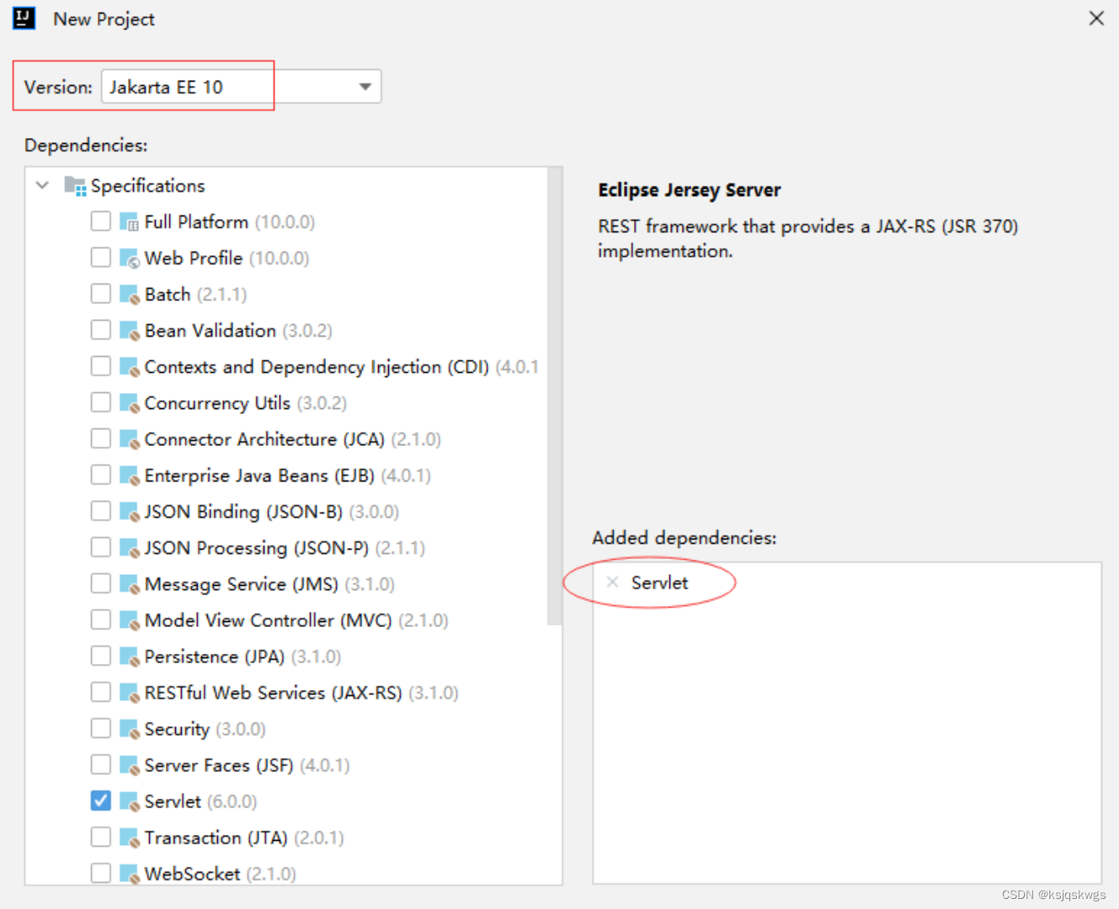This screenshot has height=909, width=1119.
Task: Tick the JSON Binding checkbox
Action: (x=101, y=511)
